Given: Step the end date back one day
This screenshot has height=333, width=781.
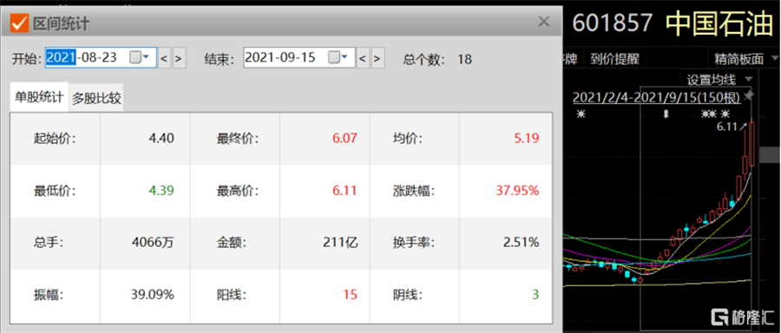Looking at the screenshot, I should pos(363,58).
